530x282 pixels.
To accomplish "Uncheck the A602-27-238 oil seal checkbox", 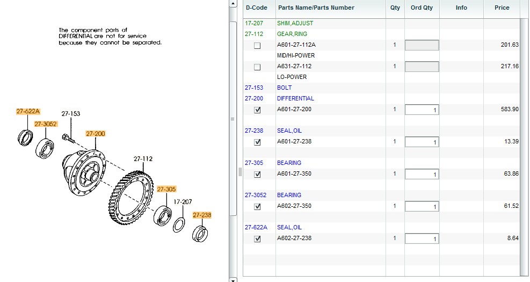I will [x=257, y=239].
